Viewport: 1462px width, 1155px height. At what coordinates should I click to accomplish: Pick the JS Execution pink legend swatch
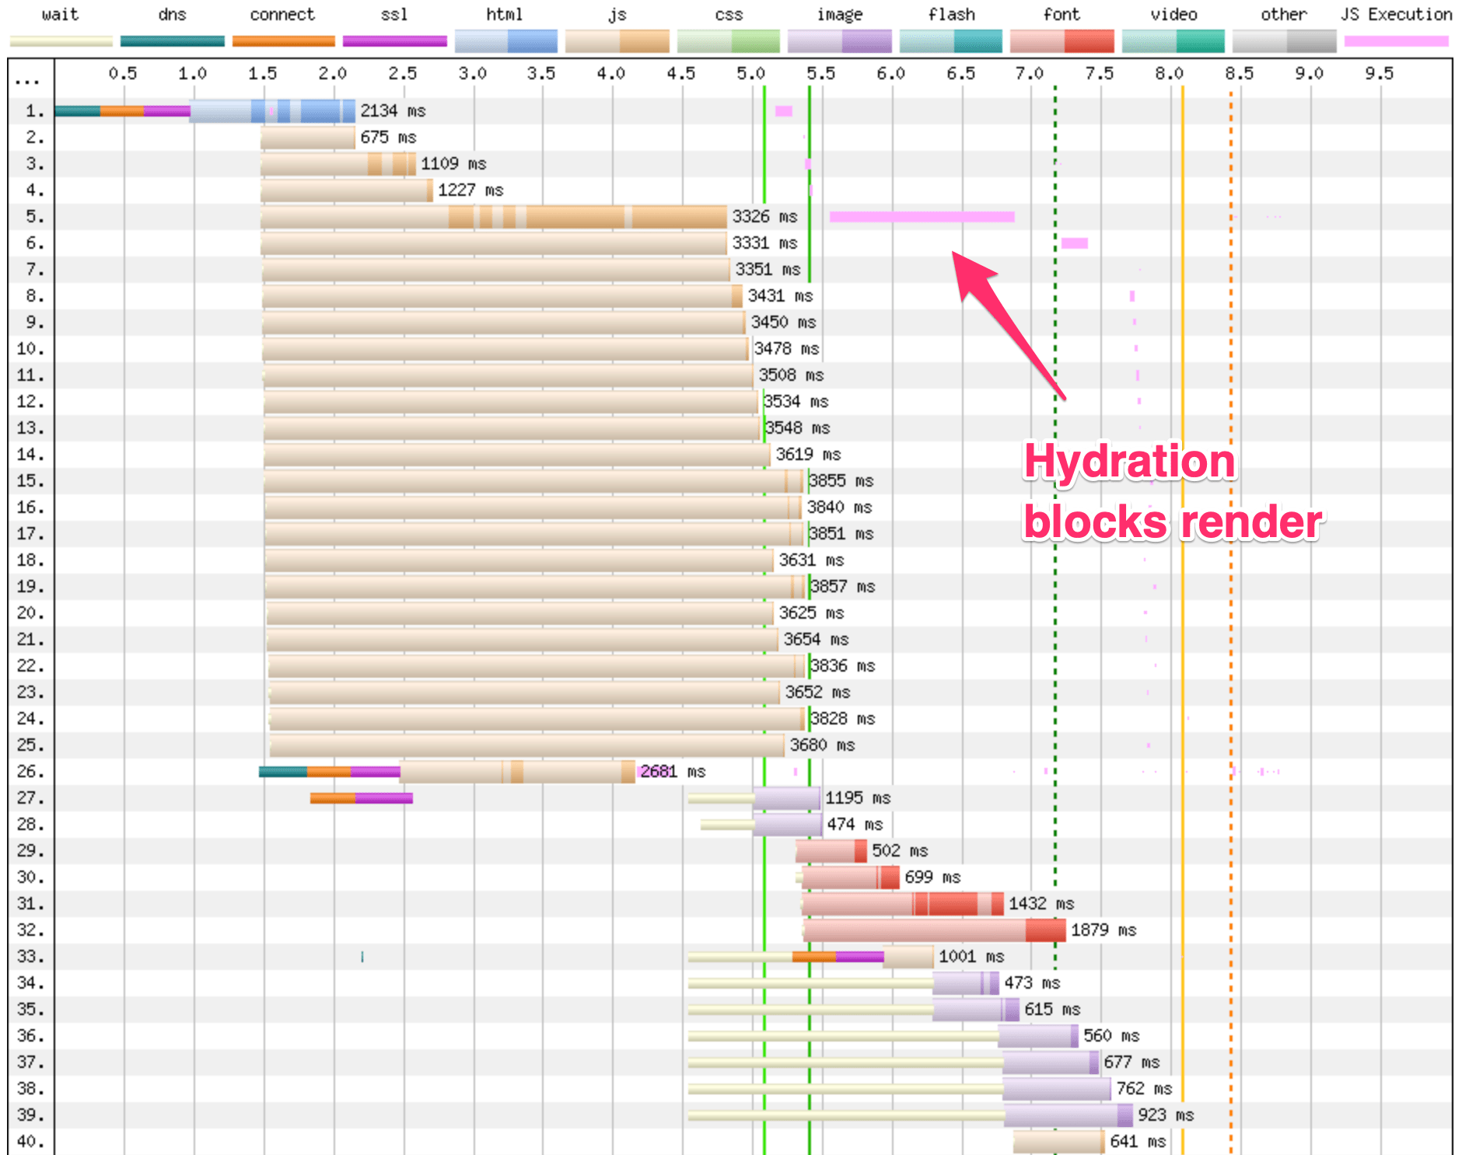click(x=1396, y=41)
